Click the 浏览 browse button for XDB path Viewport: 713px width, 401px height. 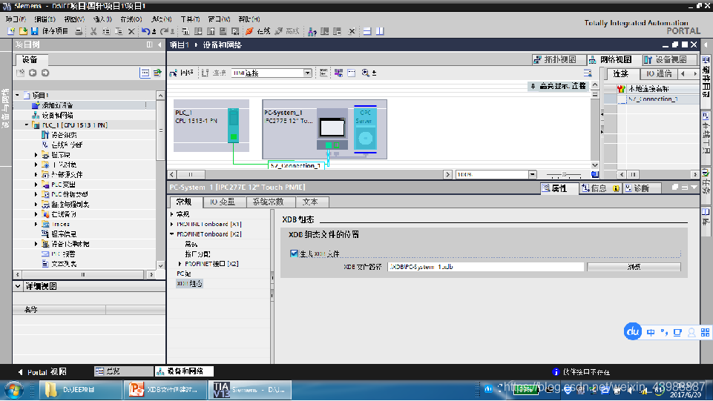[x=634, y=267]
